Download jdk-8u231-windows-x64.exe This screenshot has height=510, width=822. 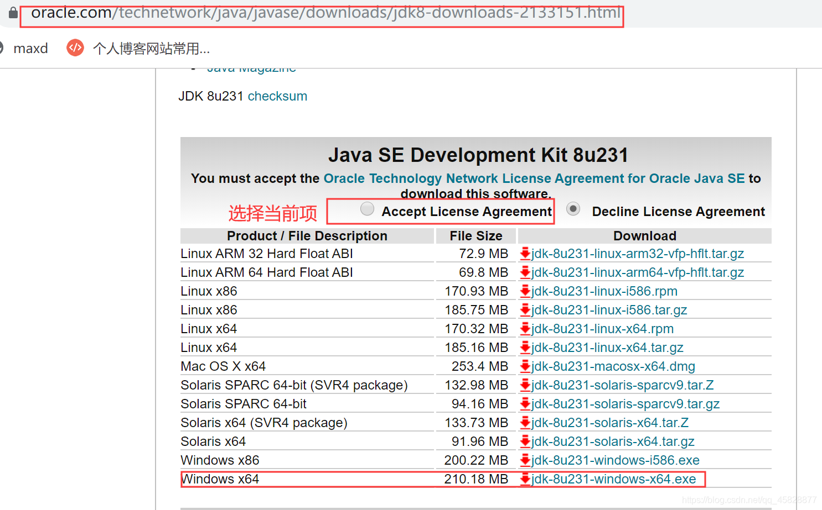614,479
